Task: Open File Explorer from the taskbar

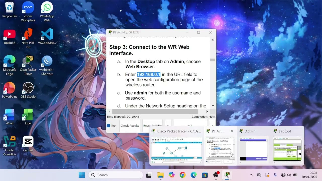Action: point(160,175)
